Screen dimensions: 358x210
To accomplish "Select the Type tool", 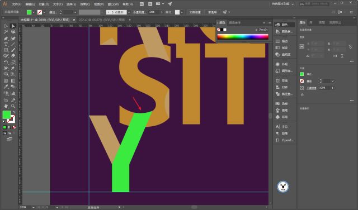I will click(x=6, y=44).
